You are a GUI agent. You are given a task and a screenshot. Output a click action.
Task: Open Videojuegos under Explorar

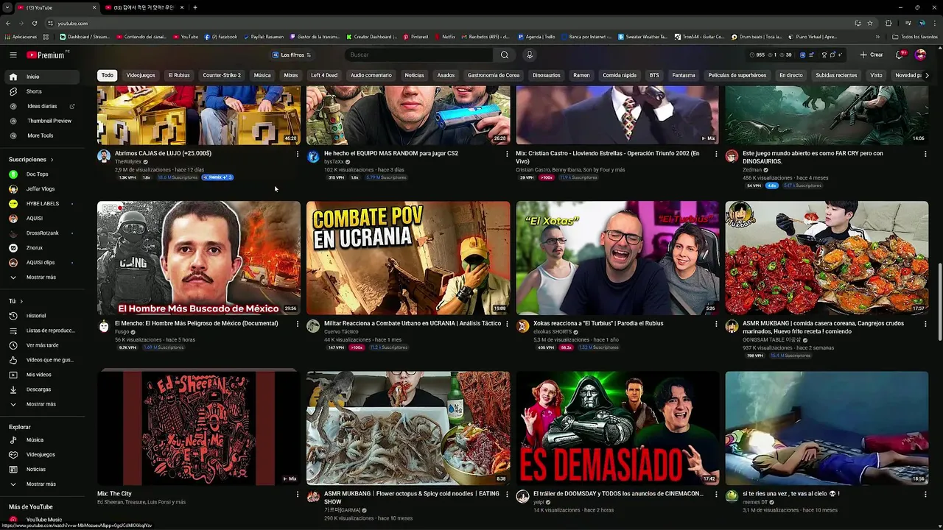click(42, 455)
